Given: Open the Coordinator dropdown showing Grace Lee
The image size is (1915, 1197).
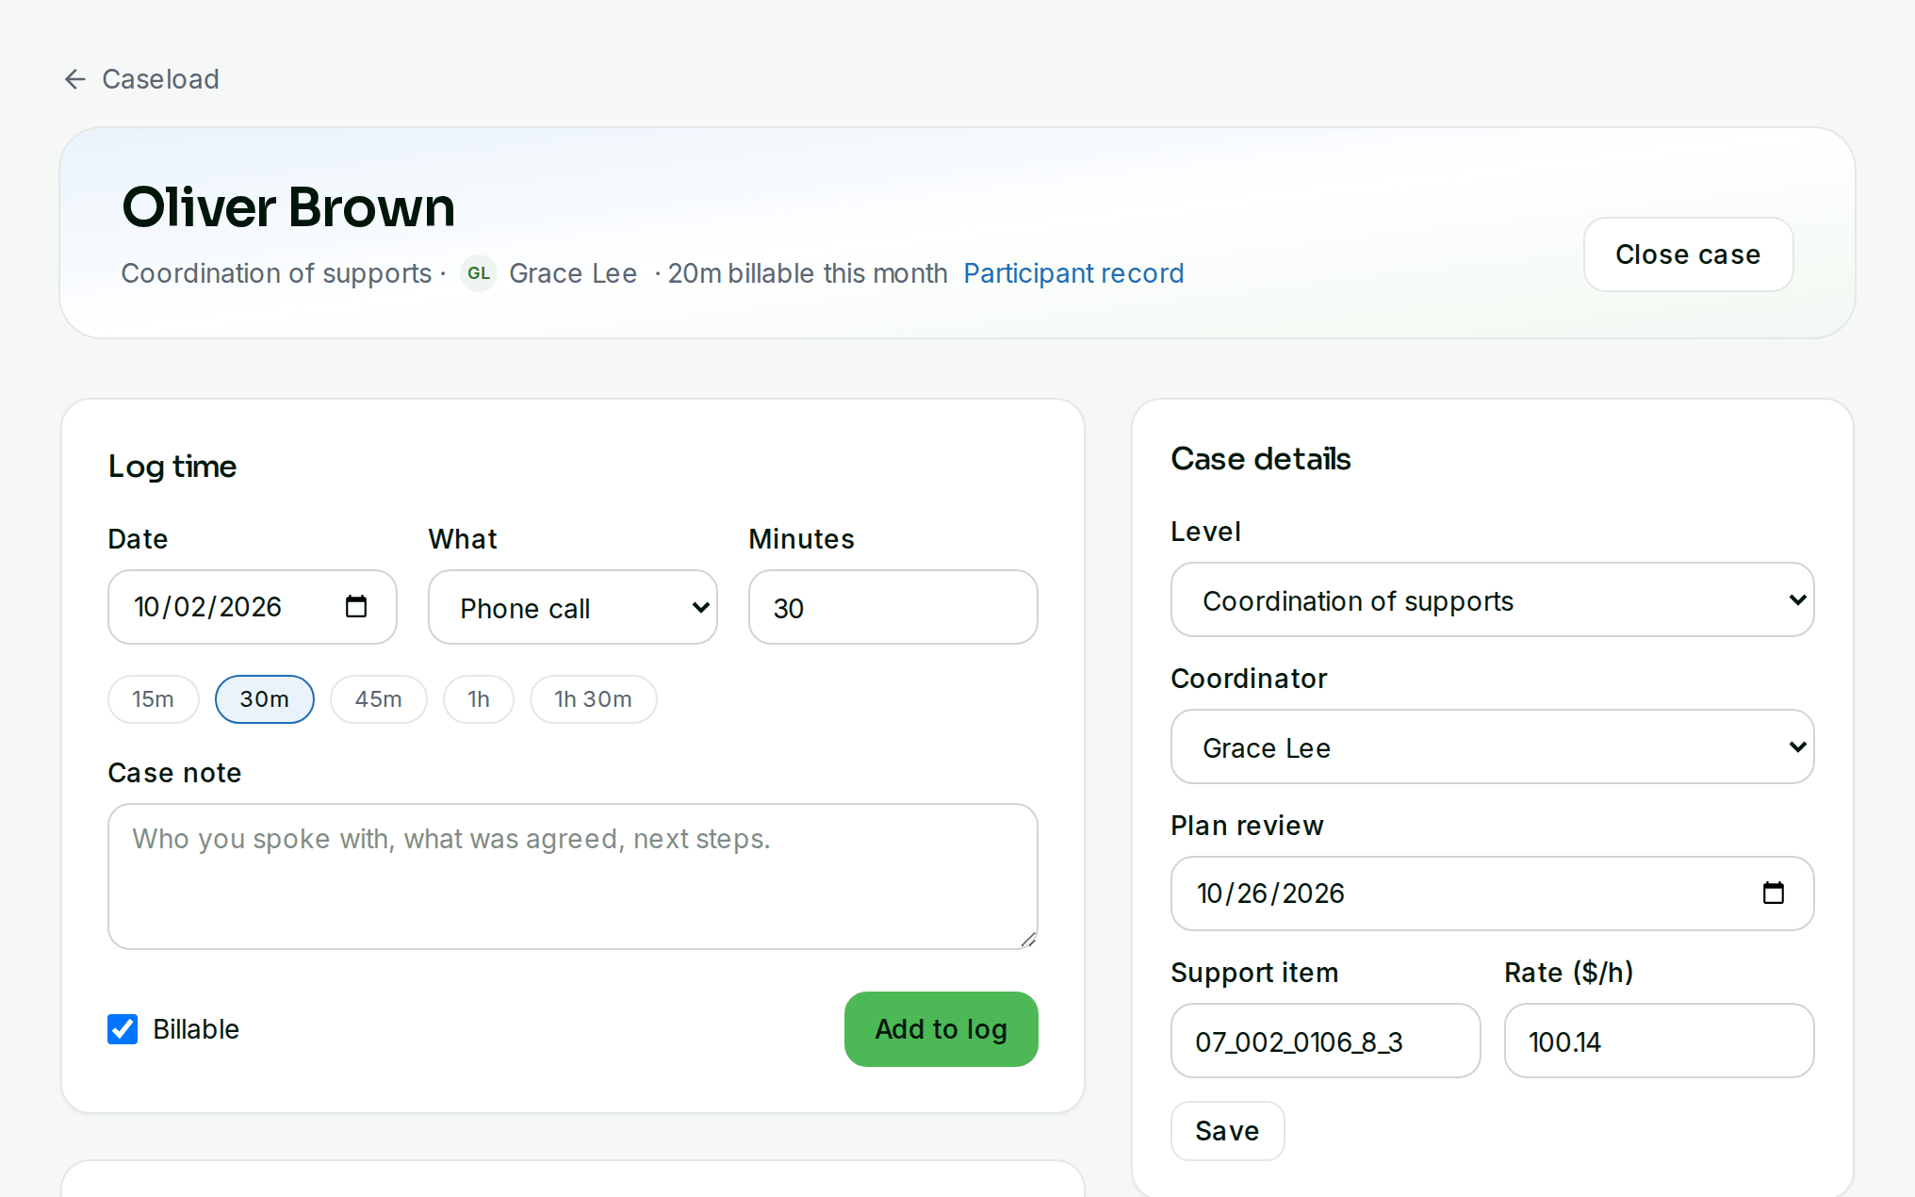Looking at the screenshot, I should [x=1492, y=746].
